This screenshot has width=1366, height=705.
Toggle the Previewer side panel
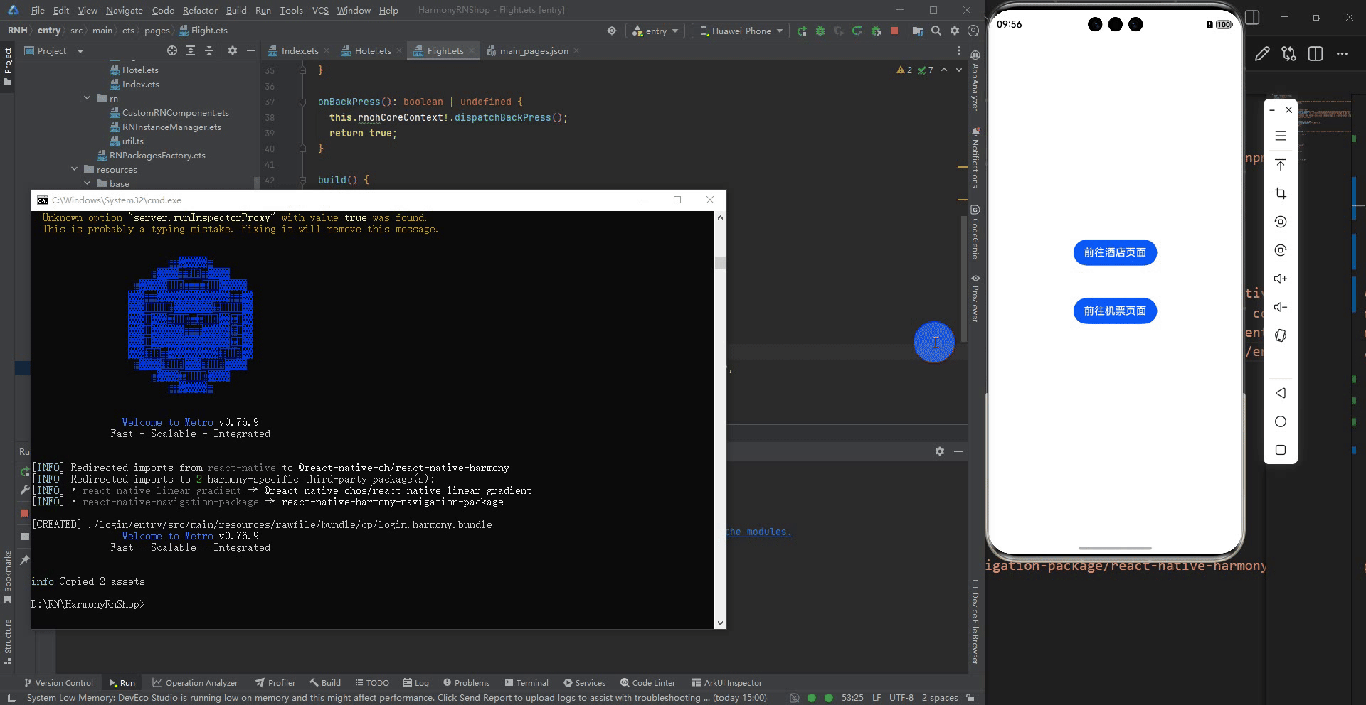[975, 298]
